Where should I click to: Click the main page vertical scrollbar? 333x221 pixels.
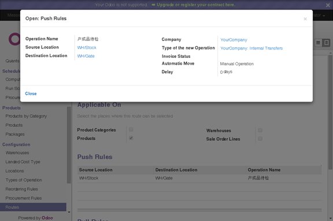pyautogui.click(x=330, y=113)
